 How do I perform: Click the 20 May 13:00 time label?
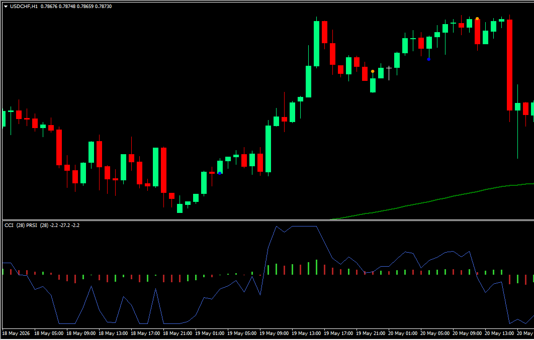pos(499,333)
